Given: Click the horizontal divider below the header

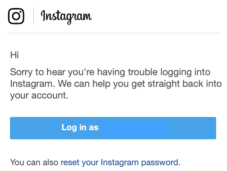Looking at the screenshot, I should pyautogui.click(x=113, y=33).
